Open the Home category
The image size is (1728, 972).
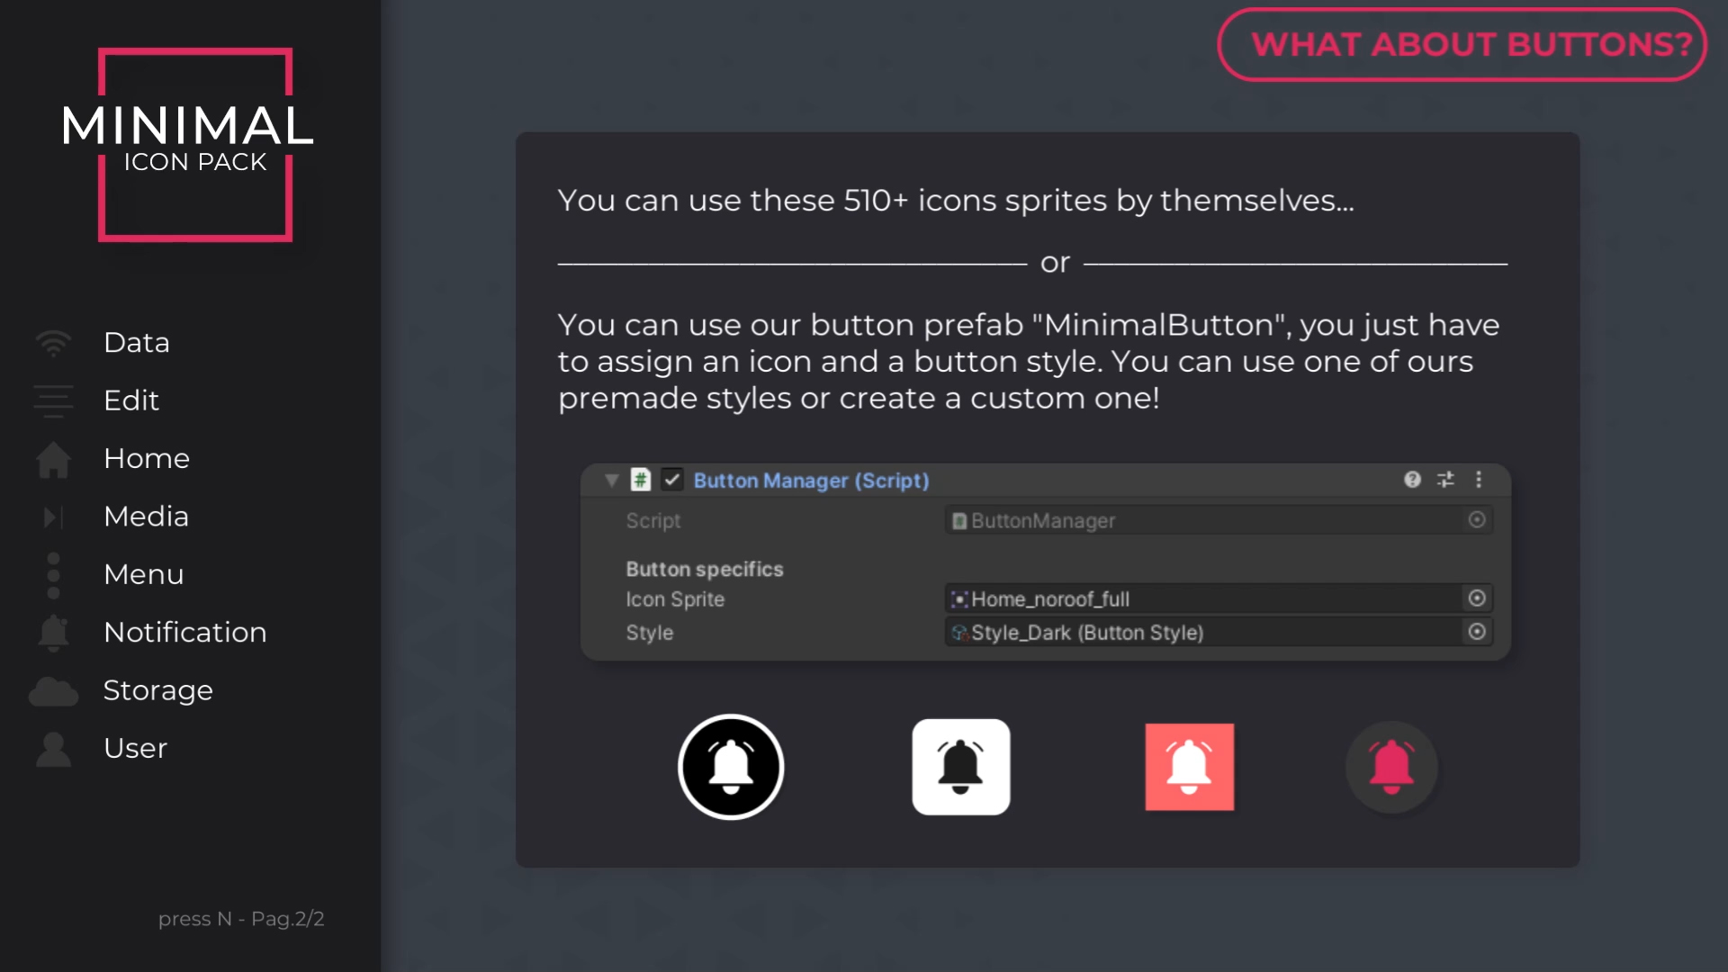(x=147, y=459)
